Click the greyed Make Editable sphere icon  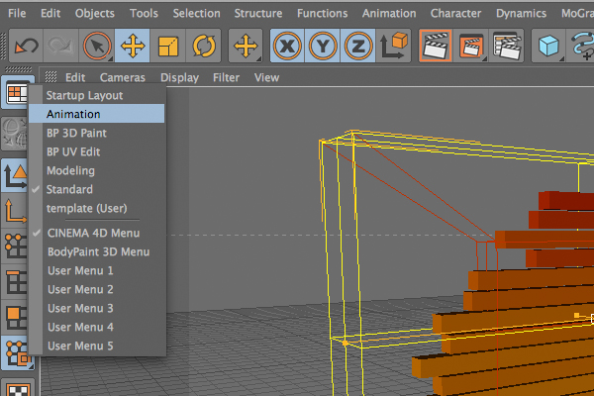pos(15,134)
